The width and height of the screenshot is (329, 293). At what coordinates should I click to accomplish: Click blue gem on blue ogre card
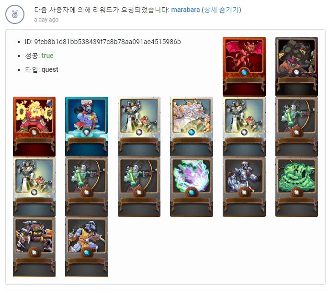(x=87, y=252)
